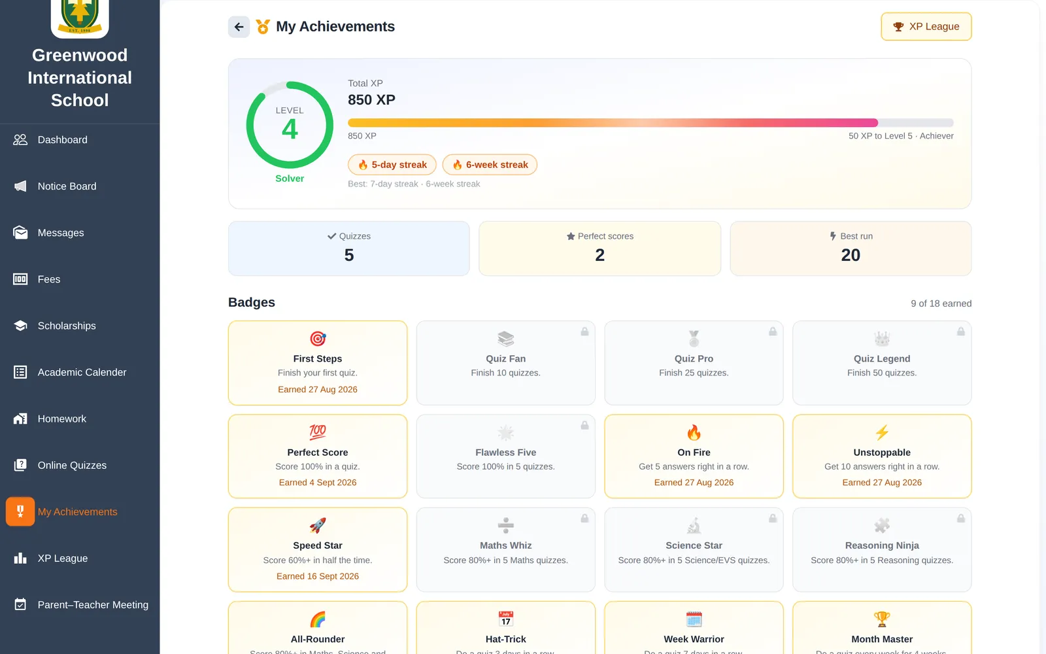Click the First Steps target badge icon
Viewport: 1046px width, 654px height.
click(318, 339)
